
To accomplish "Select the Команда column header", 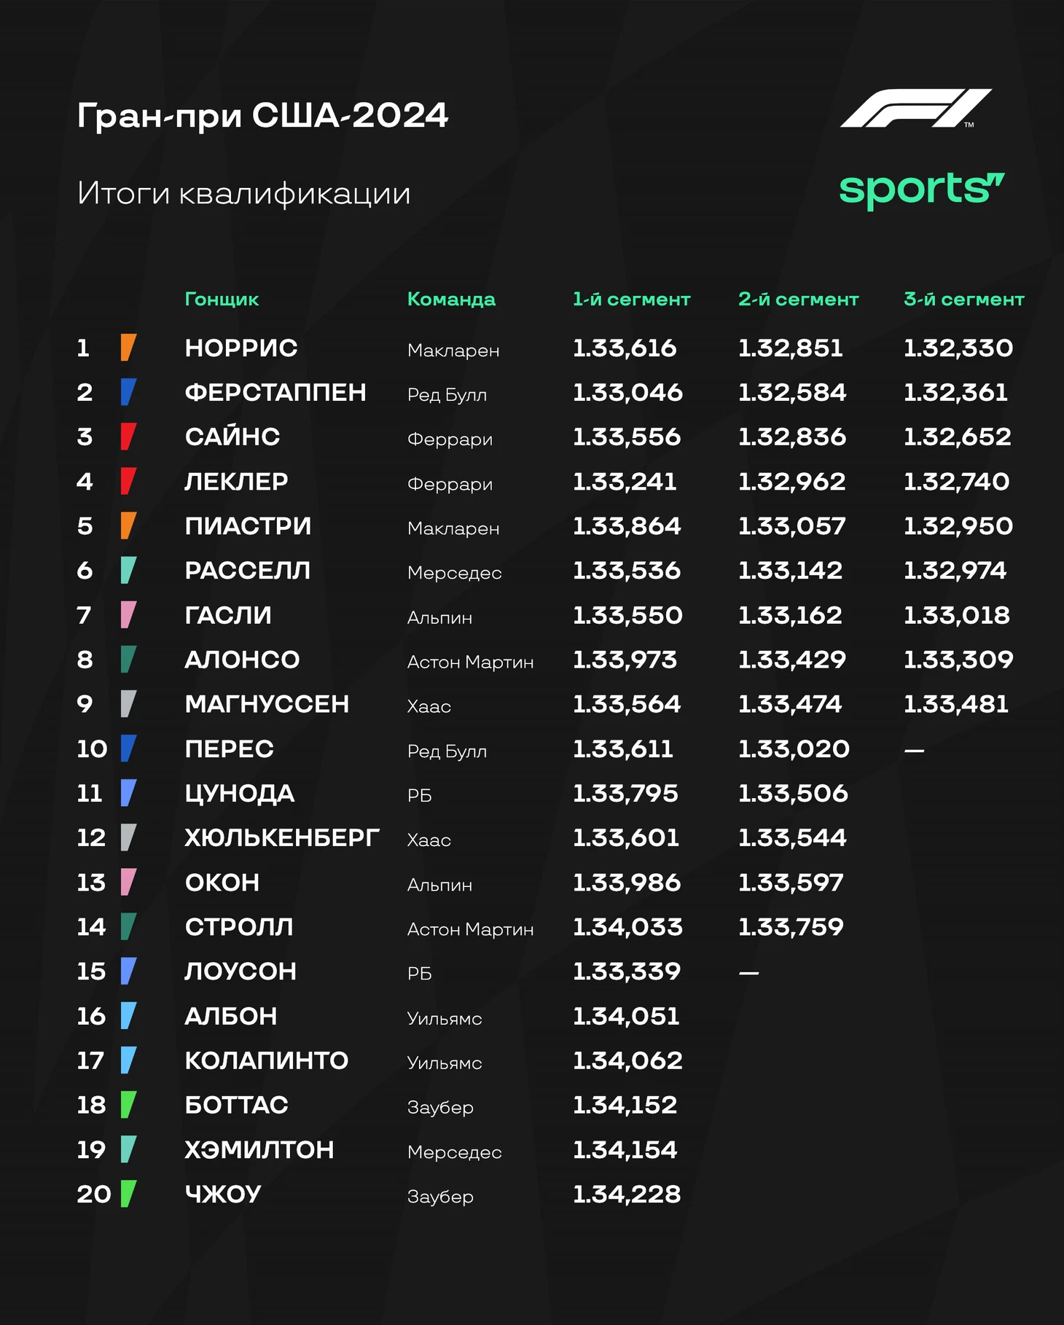I will pyautogui.click(x=451, y=300).
